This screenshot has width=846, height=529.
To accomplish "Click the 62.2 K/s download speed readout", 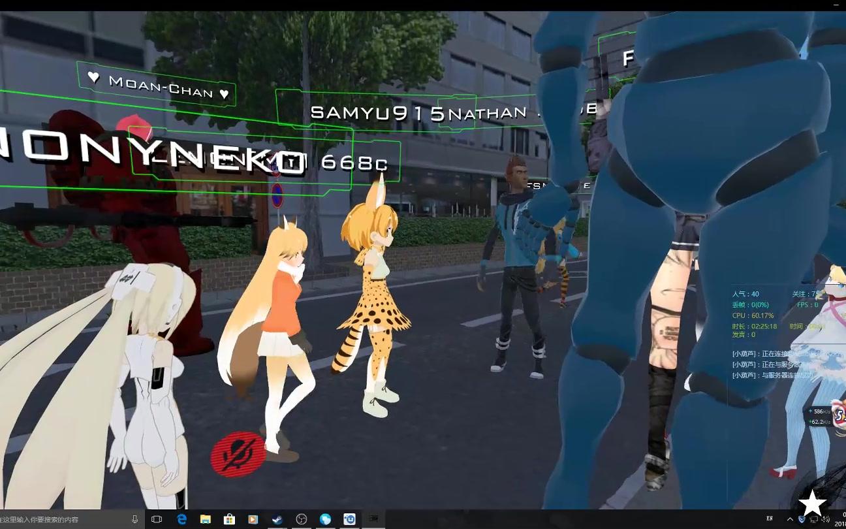I will [819, 422].
